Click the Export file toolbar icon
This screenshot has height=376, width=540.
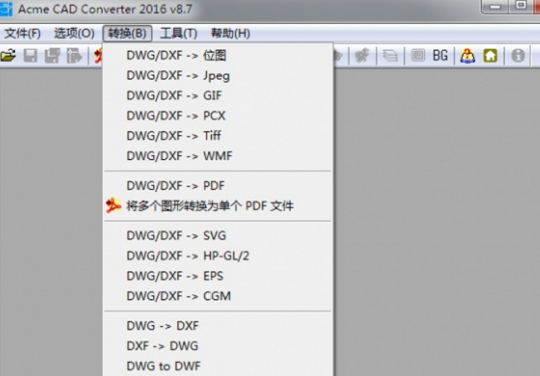[x=74, y=55]
